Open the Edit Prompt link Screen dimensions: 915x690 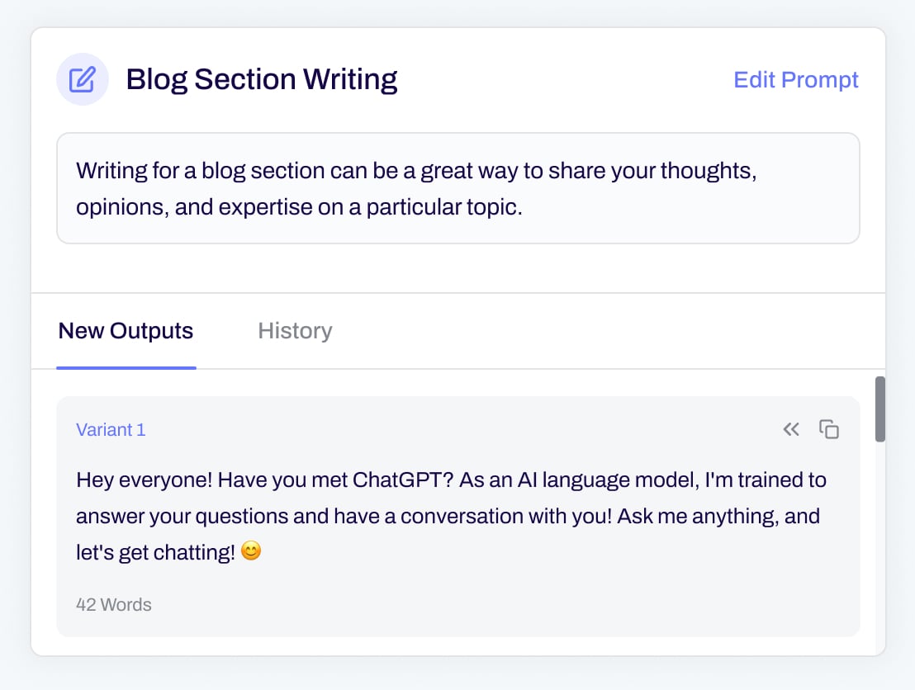[x=796, y=80]
